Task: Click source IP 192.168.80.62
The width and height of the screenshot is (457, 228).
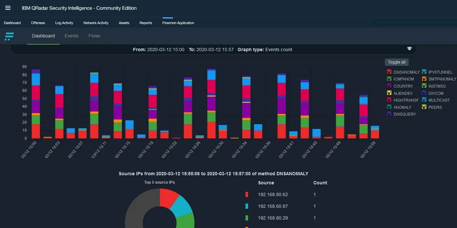Action: point(273,194)
